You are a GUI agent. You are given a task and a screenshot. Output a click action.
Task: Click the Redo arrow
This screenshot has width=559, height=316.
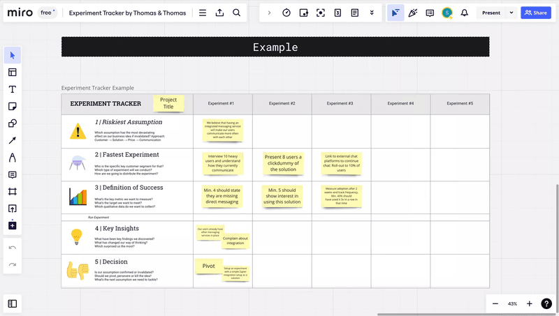[13, 264]
